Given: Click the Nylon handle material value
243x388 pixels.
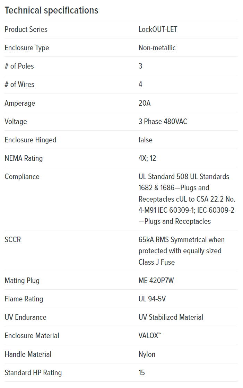Looking at the screenshot, I should pos(147,354).
